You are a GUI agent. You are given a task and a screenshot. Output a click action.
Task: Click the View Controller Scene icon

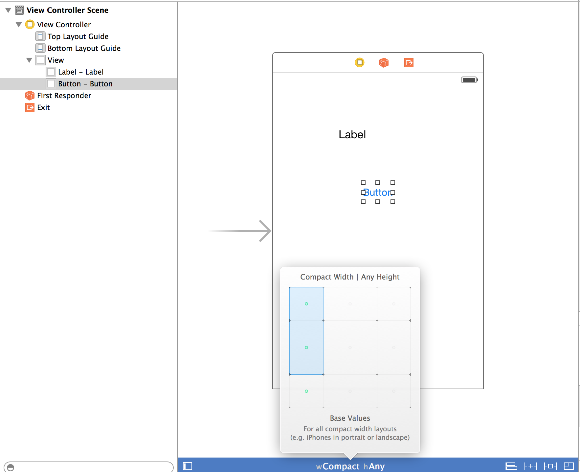[x=20, y=10]
